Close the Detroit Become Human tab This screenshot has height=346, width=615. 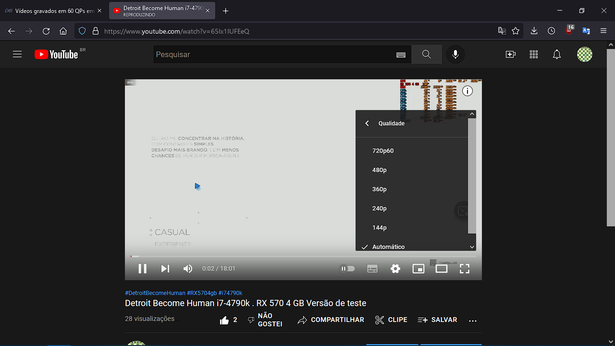point(208,11)
